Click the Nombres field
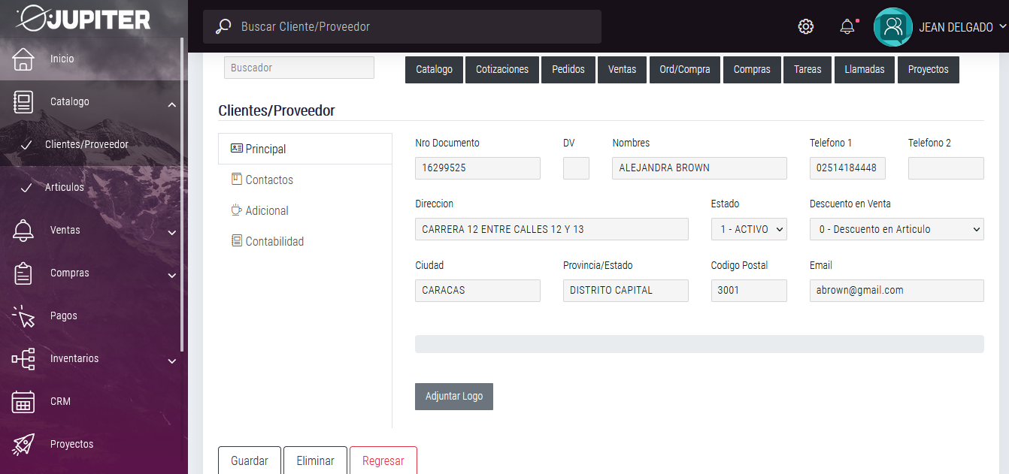The width and height of the screenshot is (1009, 474). (x=700, y=168)
